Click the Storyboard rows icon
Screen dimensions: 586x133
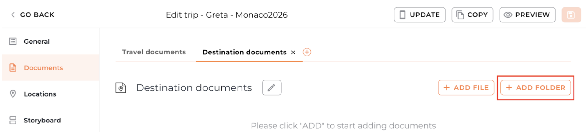pos(13,120)
